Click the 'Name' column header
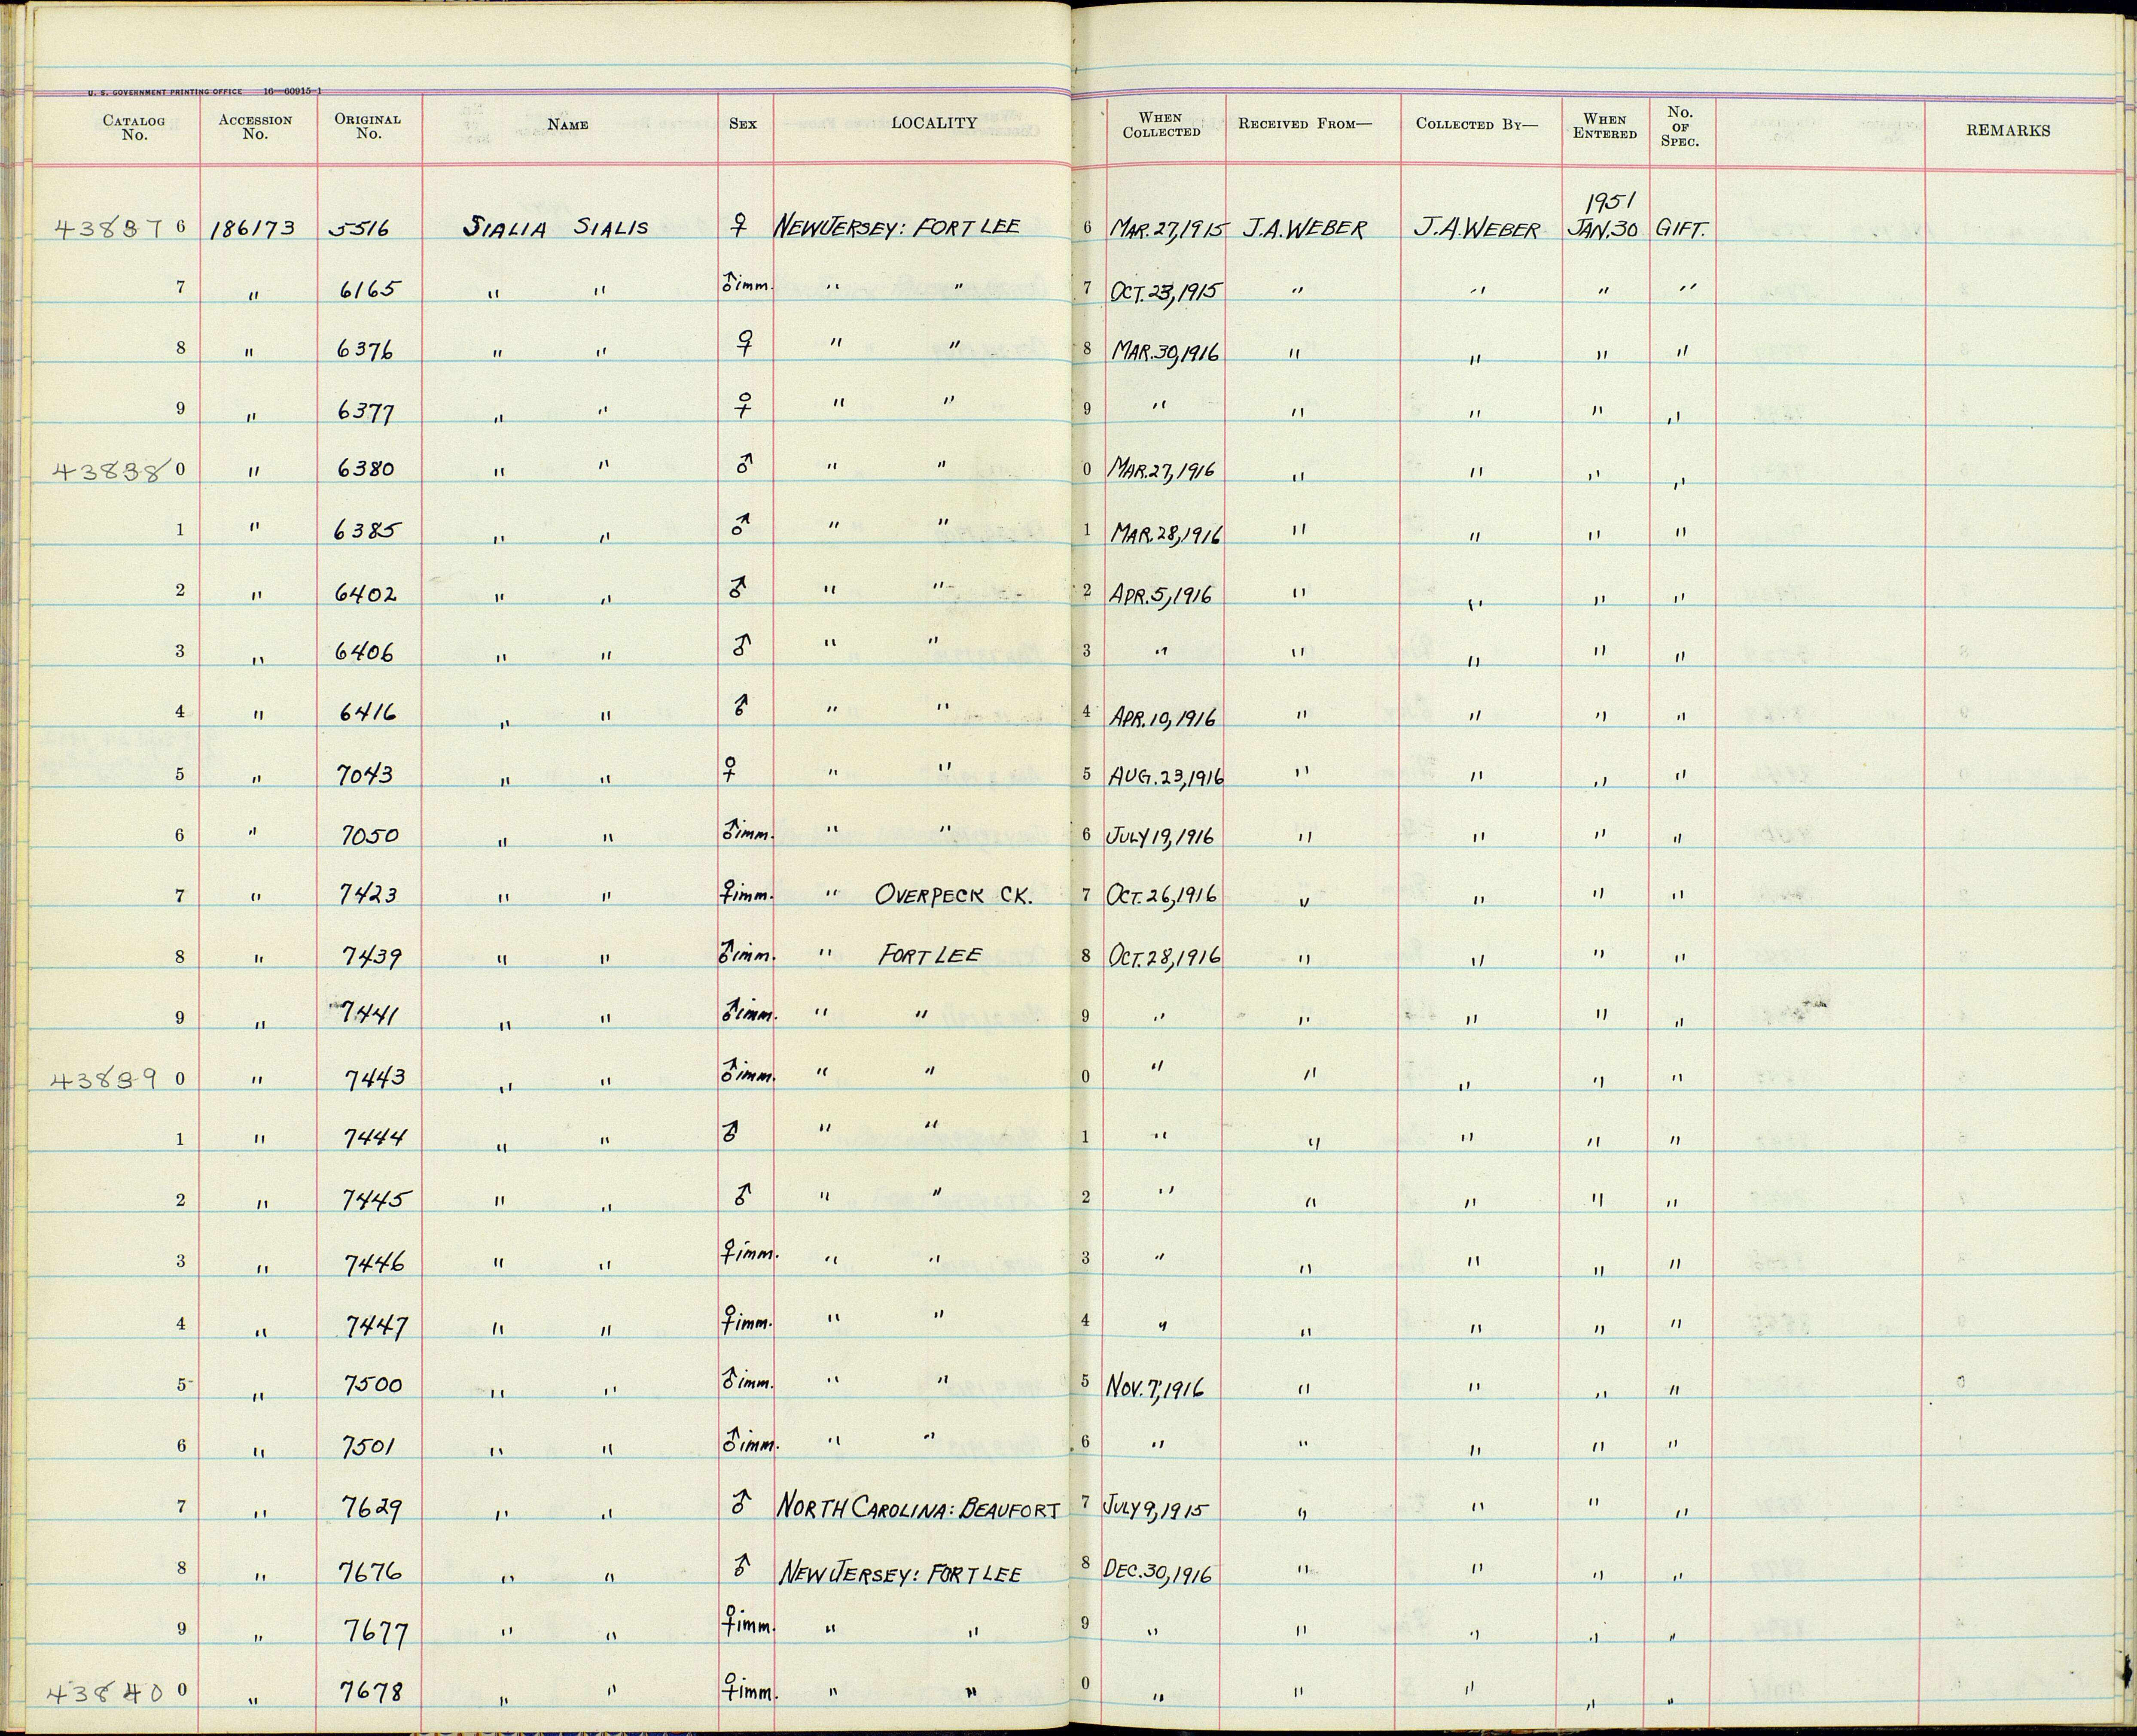This screenshot has width=2137, height=1736. coord(567,125)
